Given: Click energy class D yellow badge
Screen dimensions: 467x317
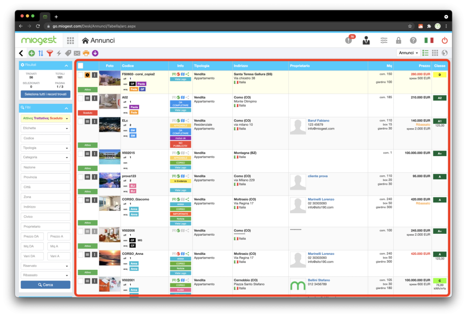Looking at the screenshot, I should coord(439,74).
